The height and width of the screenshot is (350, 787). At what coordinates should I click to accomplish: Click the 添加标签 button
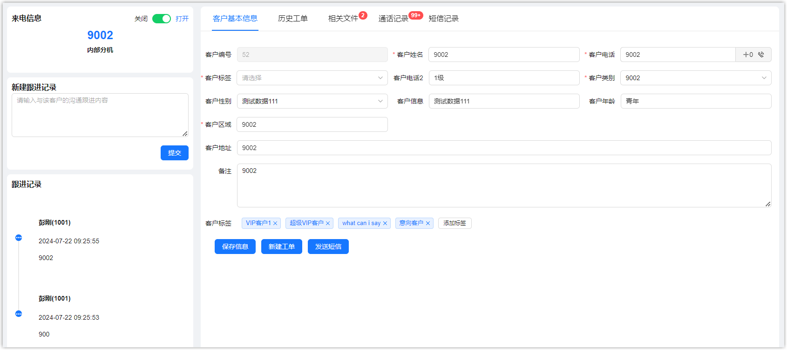455,223
